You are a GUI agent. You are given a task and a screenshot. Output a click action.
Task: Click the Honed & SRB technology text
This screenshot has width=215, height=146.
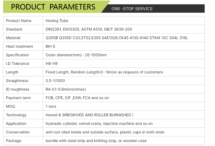point(89,115)
